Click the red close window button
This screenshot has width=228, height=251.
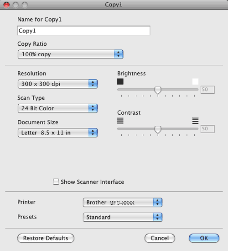coord(6,5)
